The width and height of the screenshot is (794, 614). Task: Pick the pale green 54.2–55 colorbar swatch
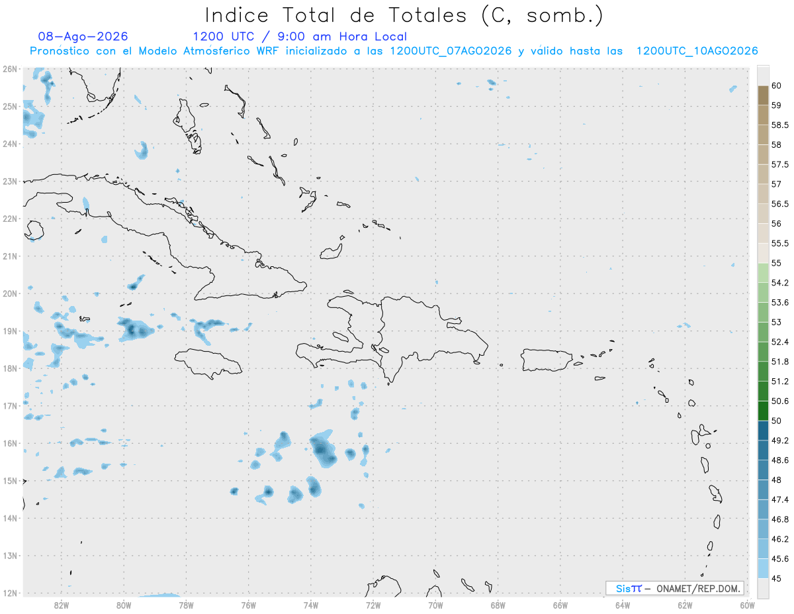(x=763, y=273)
